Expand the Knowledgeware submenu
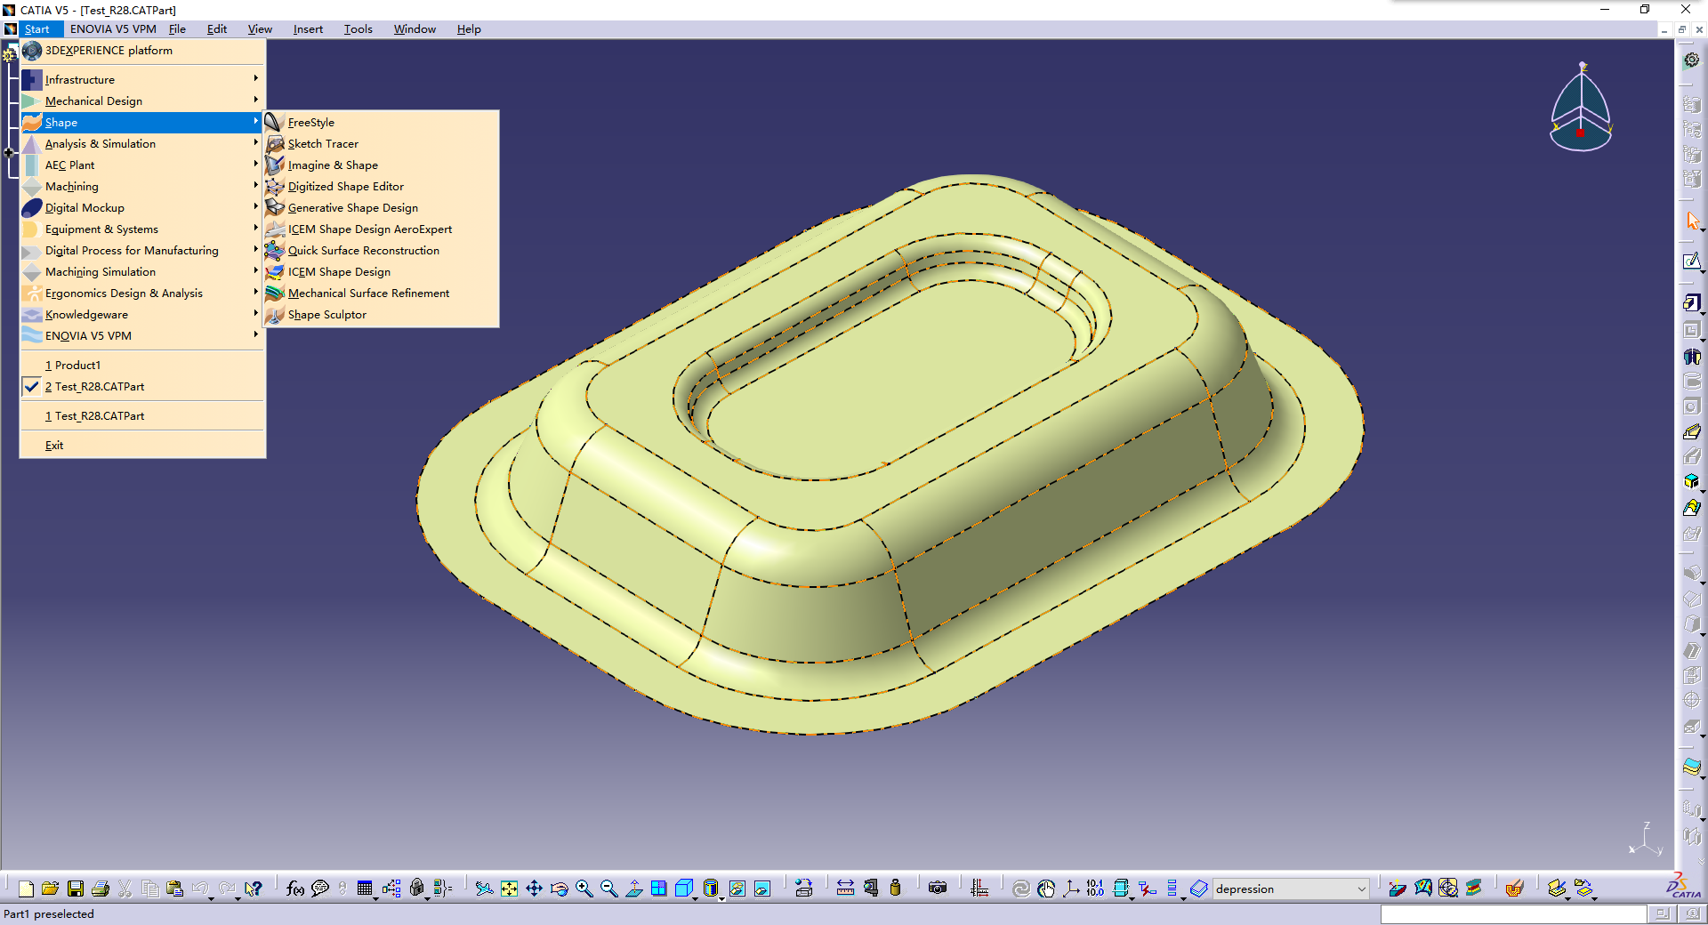This screenshot has height=925, width=1708. coord(142,315)
